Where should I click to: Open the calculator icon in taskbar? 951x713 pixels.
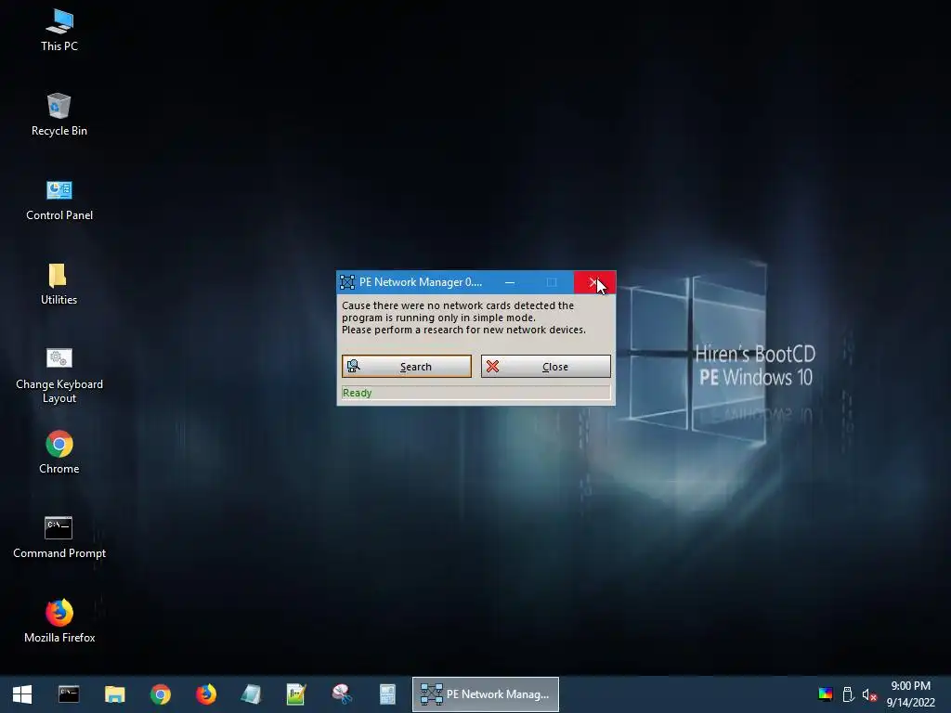(x=387, y=694)
